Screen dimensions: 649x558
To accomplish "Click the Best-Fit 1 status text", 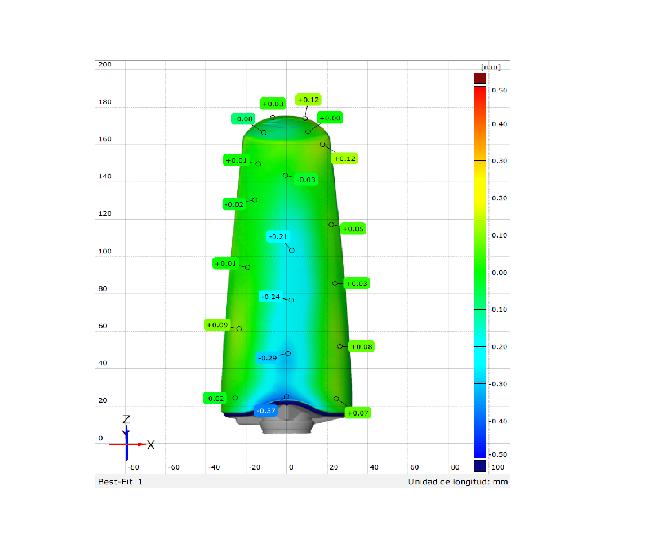I will tap(120, 481).
